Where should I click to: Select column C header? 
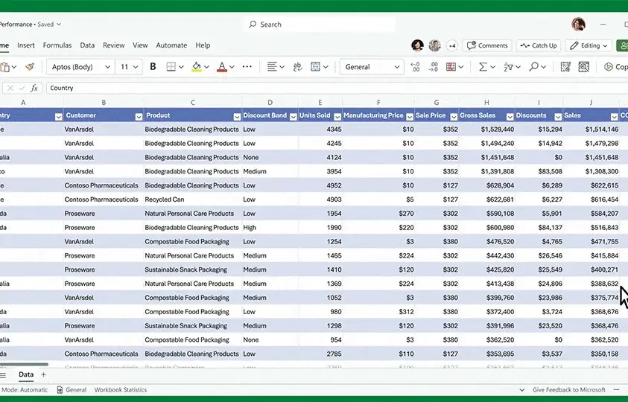click(193, 103)
